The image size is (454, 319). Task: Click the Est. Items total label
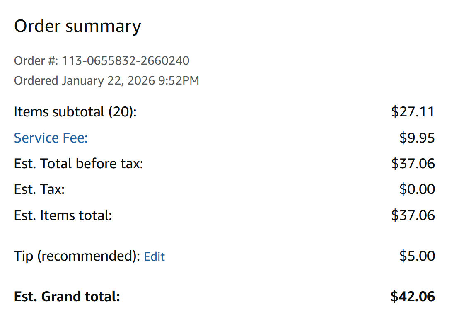[x=63, y=215]
